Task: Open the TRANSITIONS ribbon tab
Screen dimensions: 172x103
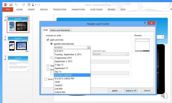Action: point(60,10)
